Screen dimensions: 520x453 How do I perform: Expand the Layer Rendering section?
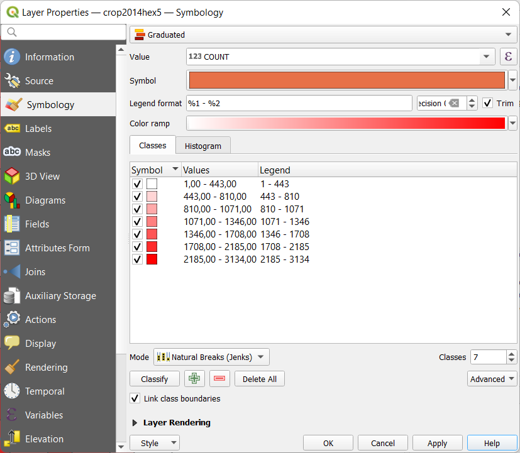coord(135,423)
